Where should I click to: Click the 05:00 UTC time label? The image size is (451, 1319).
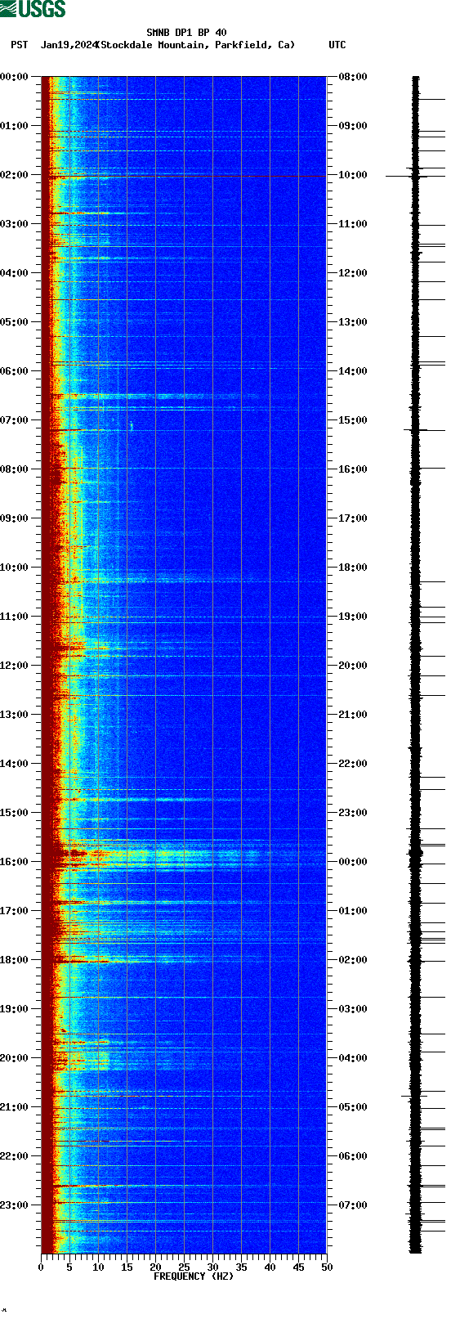coord(352,1107)
